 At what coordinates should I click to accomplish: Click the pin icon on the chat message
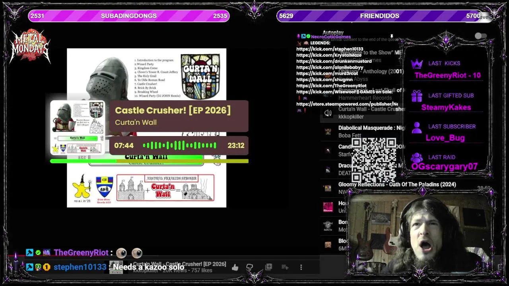pyautogui.click(x=392, y=37)
